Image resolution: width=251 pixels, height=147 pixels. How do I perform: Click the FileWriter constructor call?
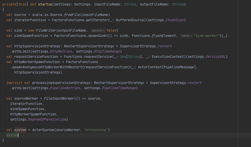click(x=46, y=30)
